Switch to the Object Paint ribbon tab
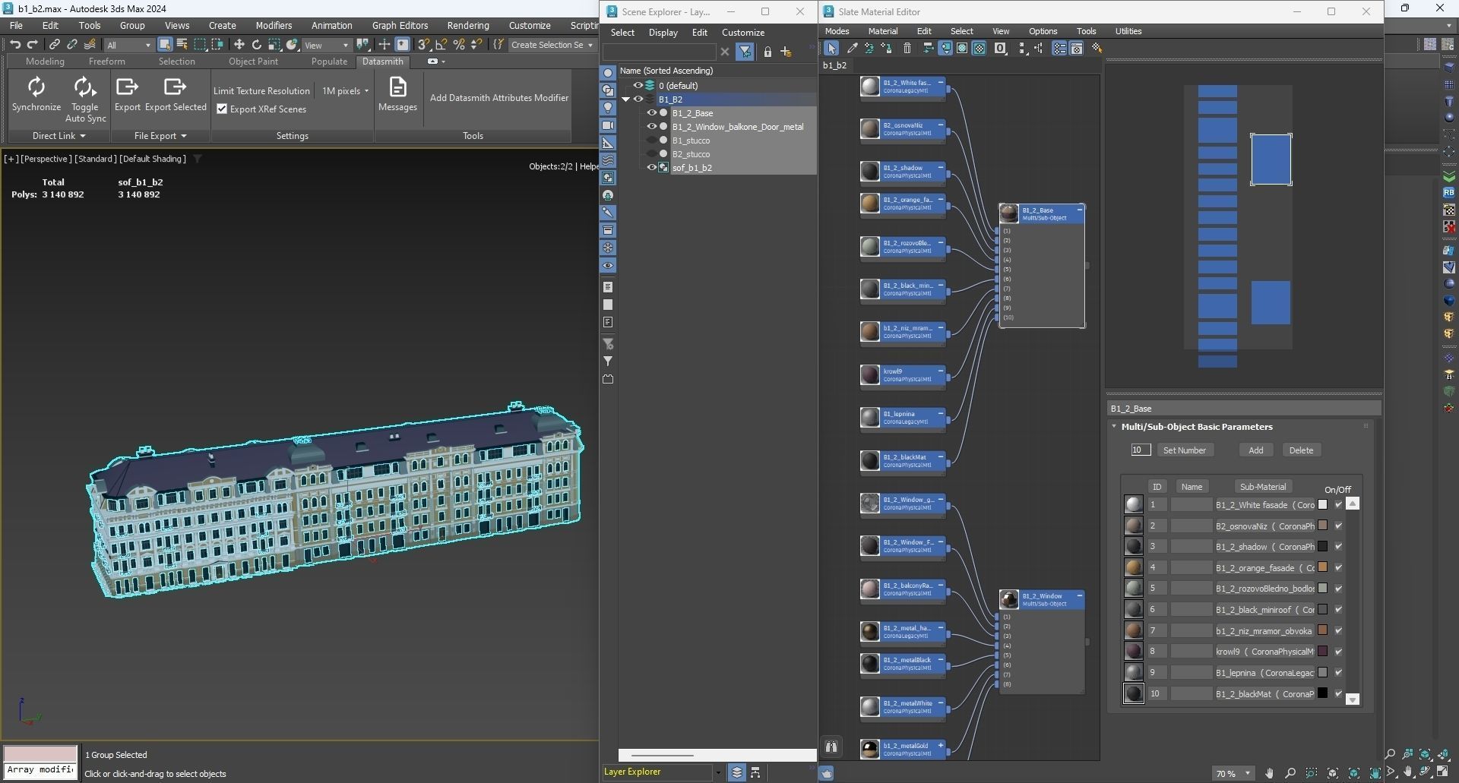Image resolution: width=1459 pixels, height=783 pixels. (253, 62)
